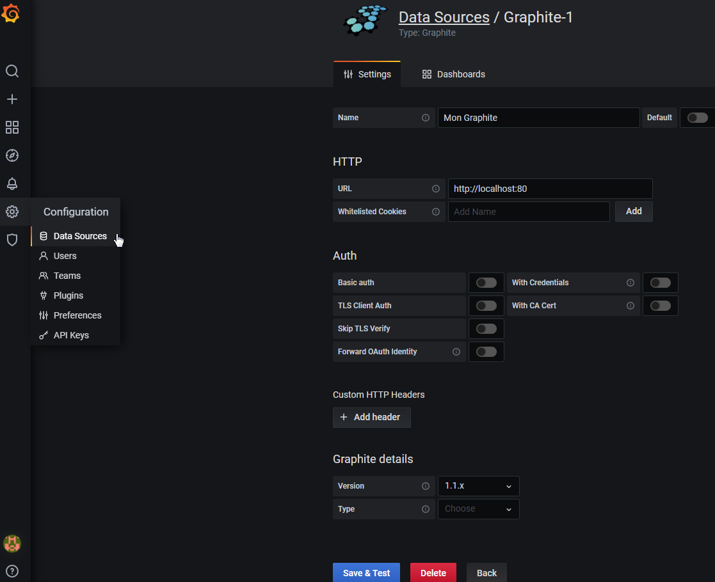Enable With CA Cert toggle

click(660, 306)
